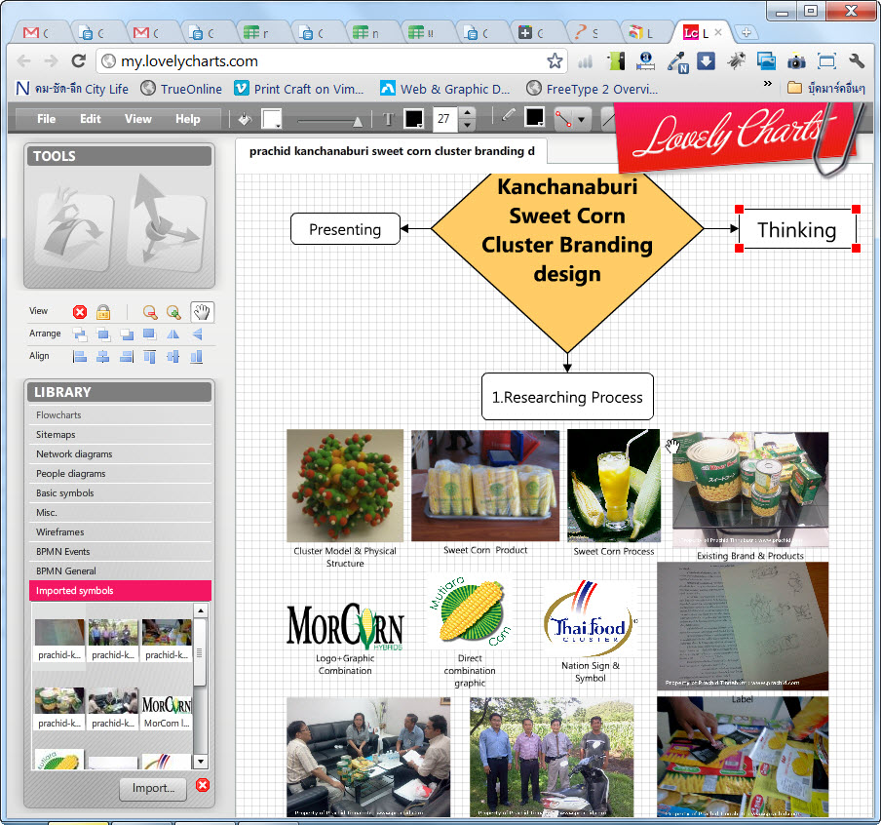881x825 pixels.
Task: Select the hand pan tool
Action: pyautogui.click(x=202, y=311)
